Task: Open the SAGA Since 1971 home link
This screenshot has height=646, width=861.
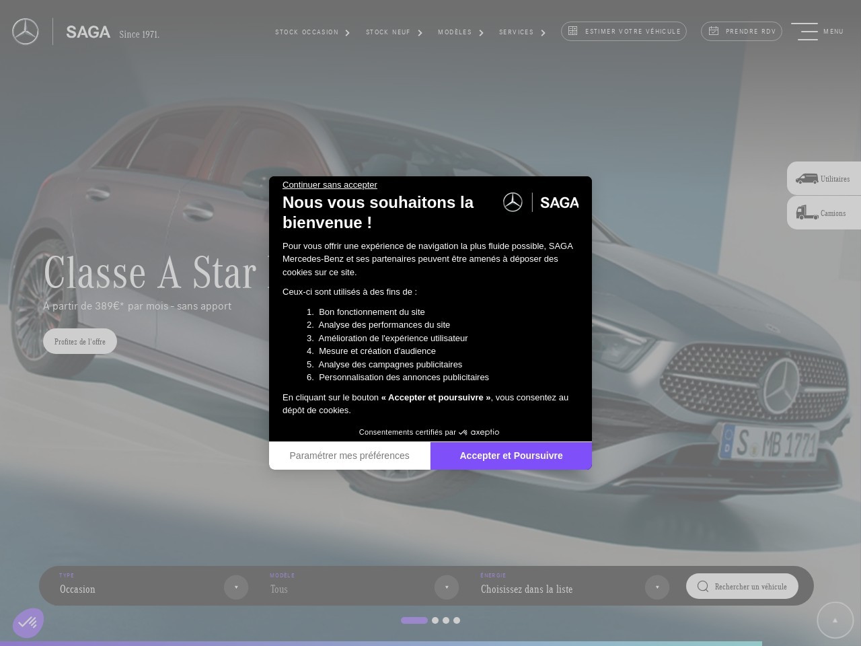Action: (112, 32)
